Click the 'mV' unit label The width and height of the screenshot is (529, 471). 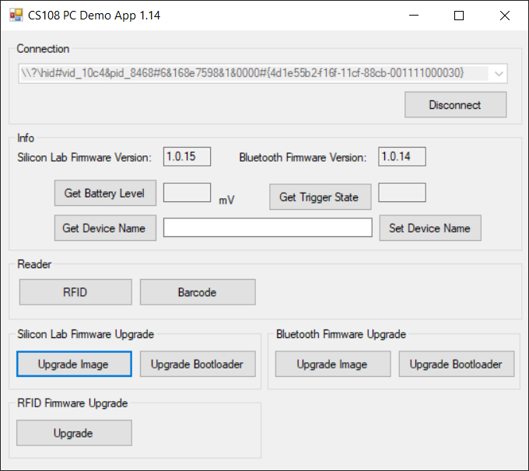click(x=226, y=201)
